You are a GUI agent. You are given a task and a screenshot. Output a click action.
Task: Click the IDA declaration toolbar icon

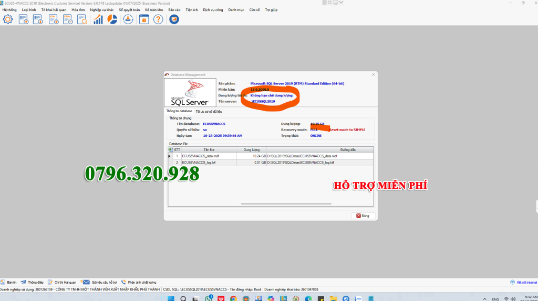coord(54,19)
